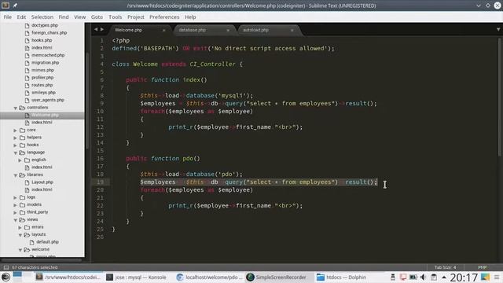
Task: Close the autoload.php tab
Action: (292, 30)
